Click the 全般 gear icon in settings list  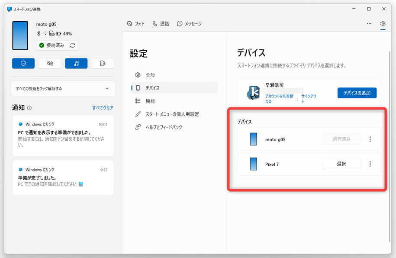coord(138,75)
